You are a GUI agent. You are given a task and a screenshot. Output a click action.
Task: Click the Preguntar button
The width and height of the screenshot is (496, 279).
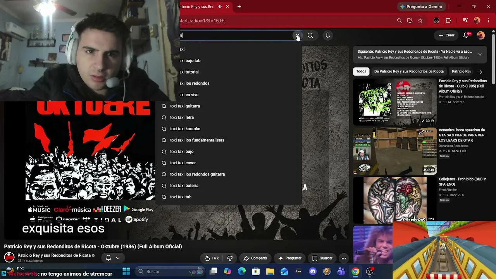(290, 258)
